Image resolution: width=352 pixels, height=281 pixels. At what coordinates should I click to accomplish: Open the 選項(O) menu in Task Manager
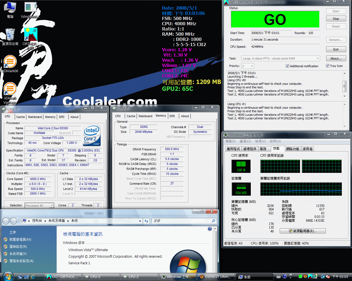pos(245,141)
